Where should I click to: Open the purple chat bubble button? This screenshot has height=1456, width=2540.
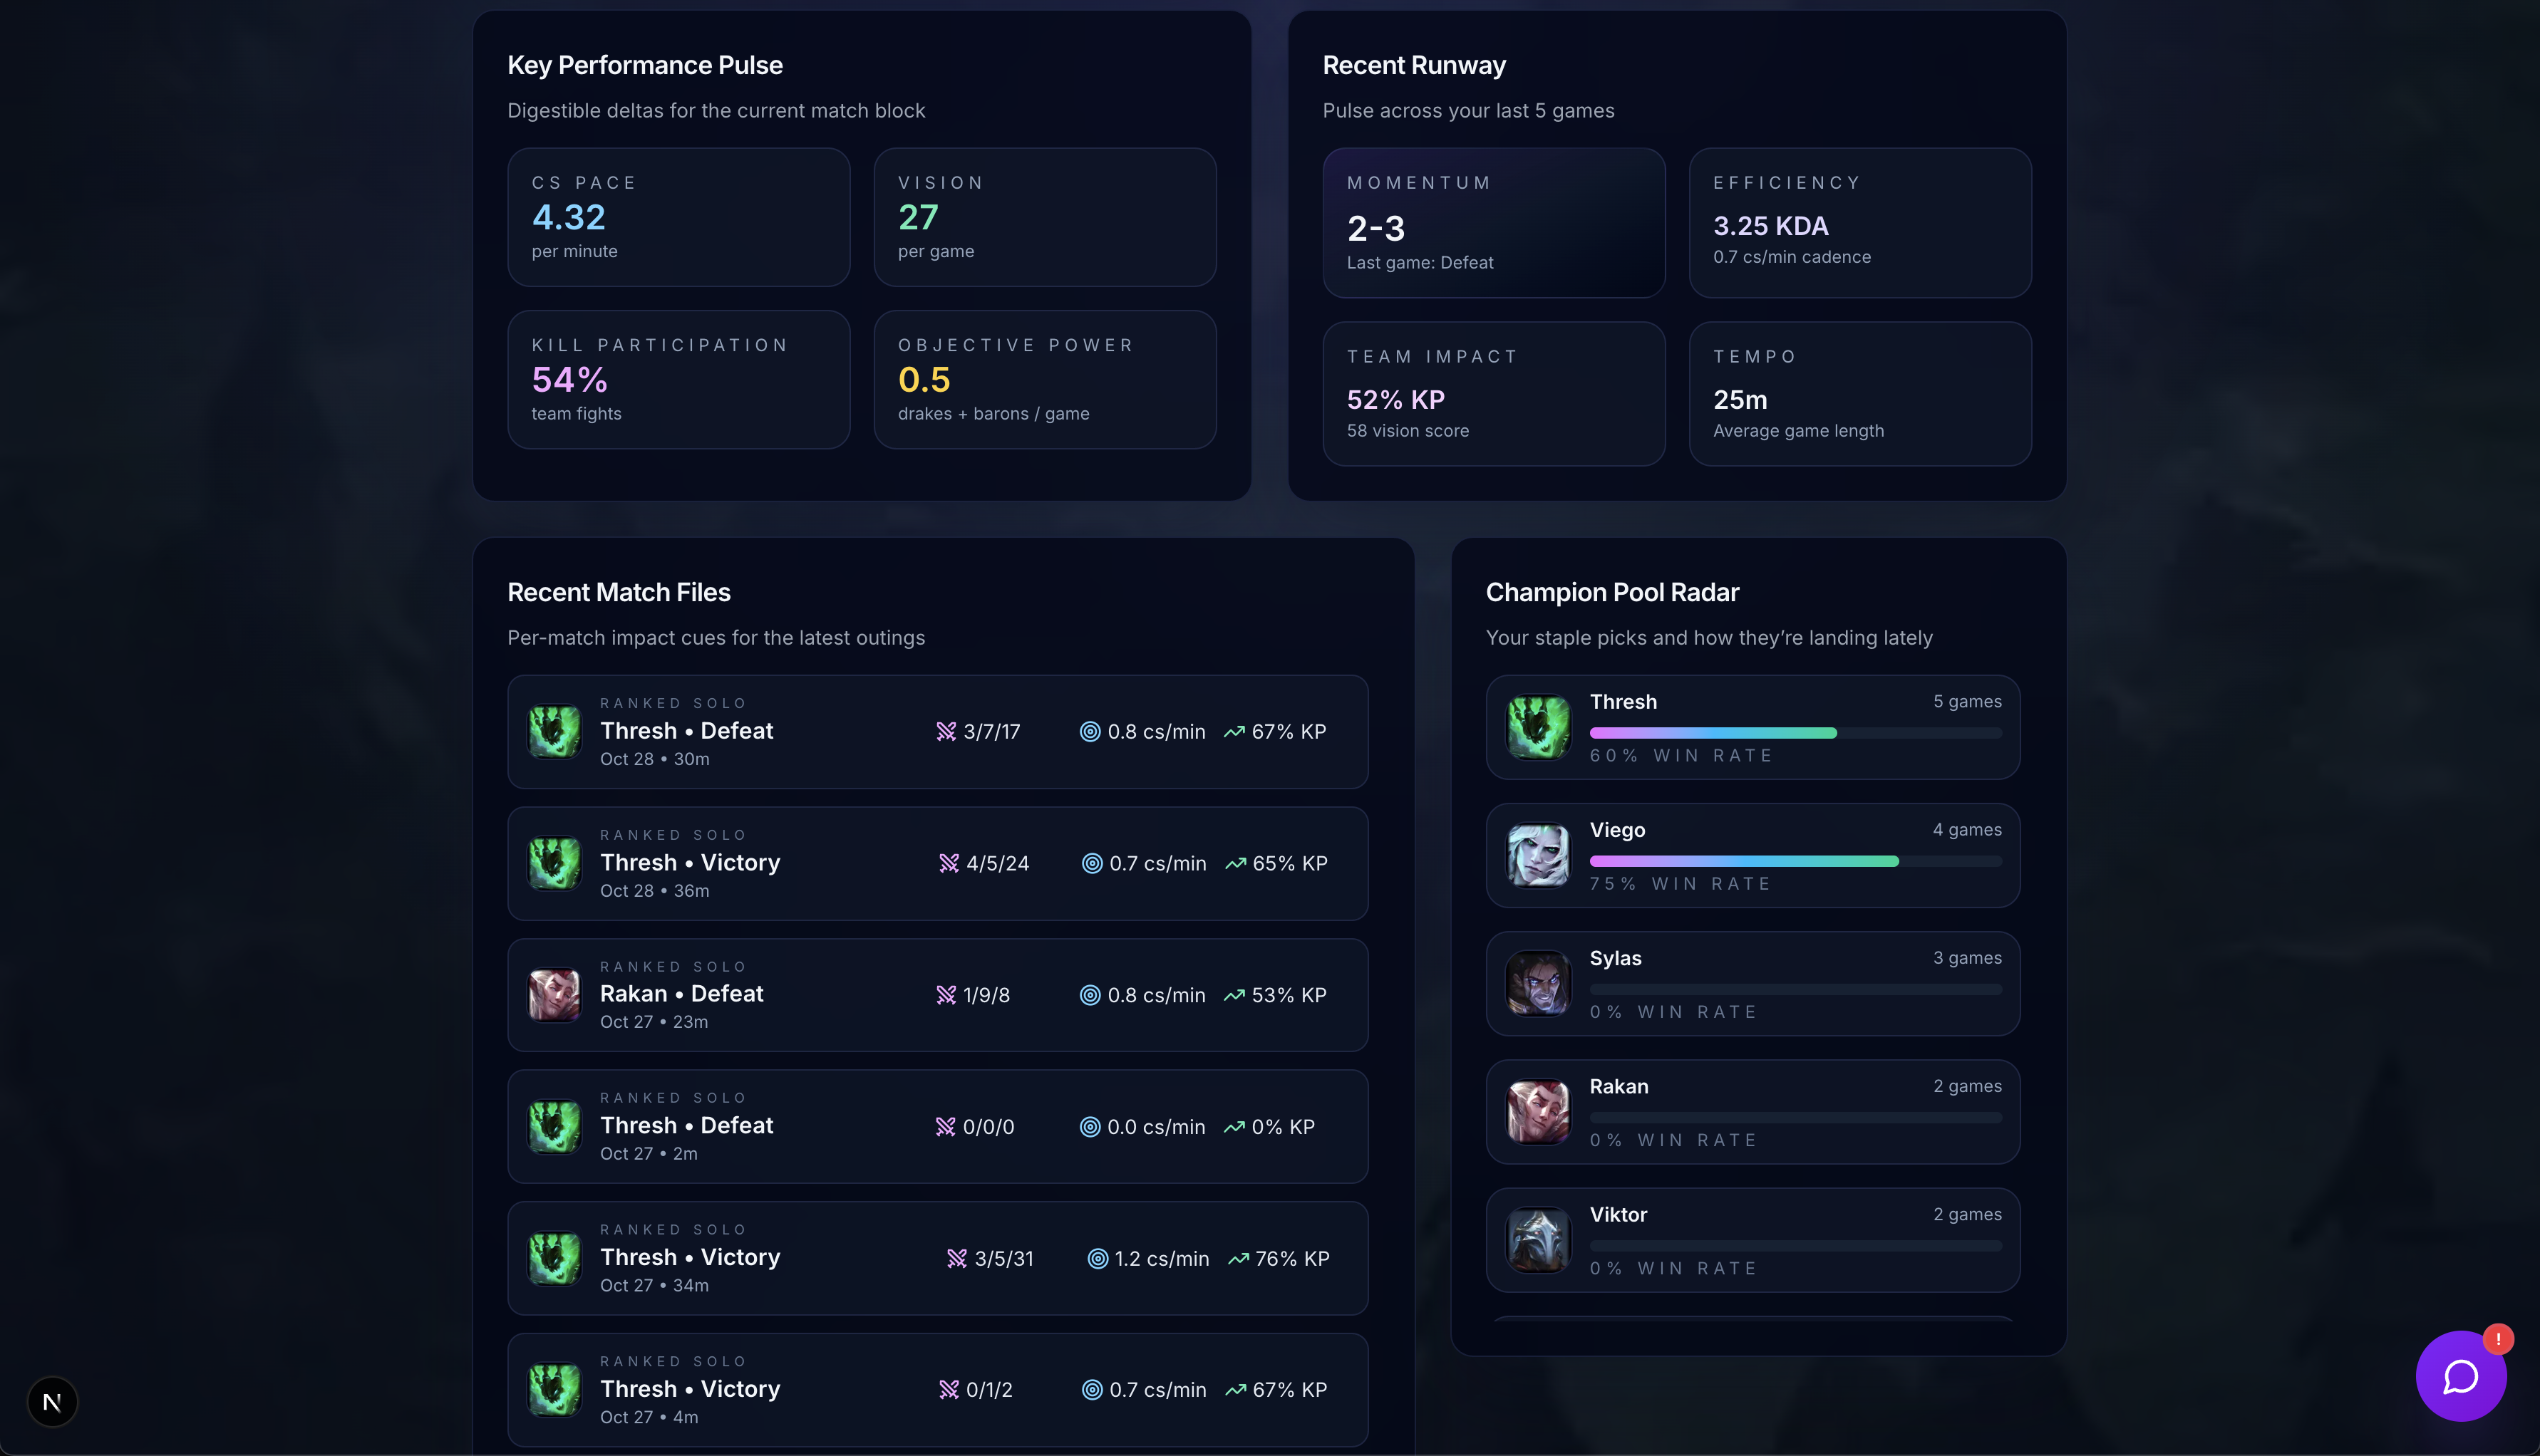(2460, 1376)
